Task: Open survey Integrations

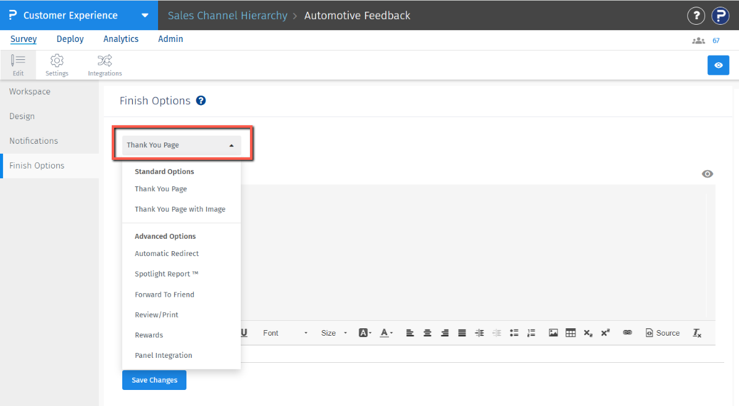Action: 104,64
